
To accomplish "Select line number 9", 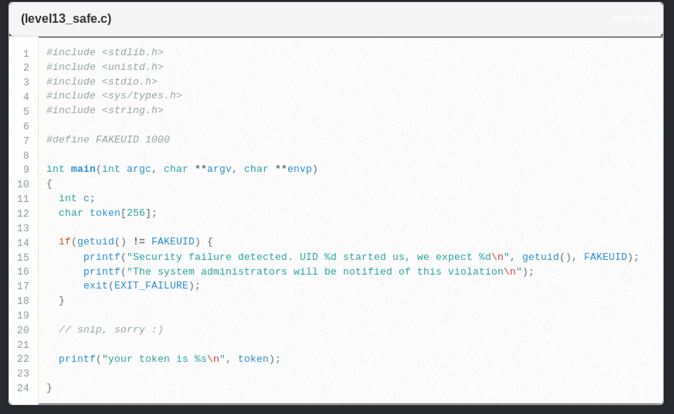I will 26,169.
